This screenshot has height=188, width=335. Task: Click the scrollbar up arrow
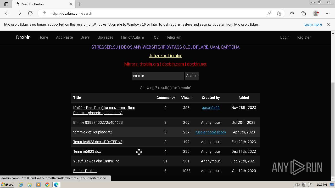point(333,33)
